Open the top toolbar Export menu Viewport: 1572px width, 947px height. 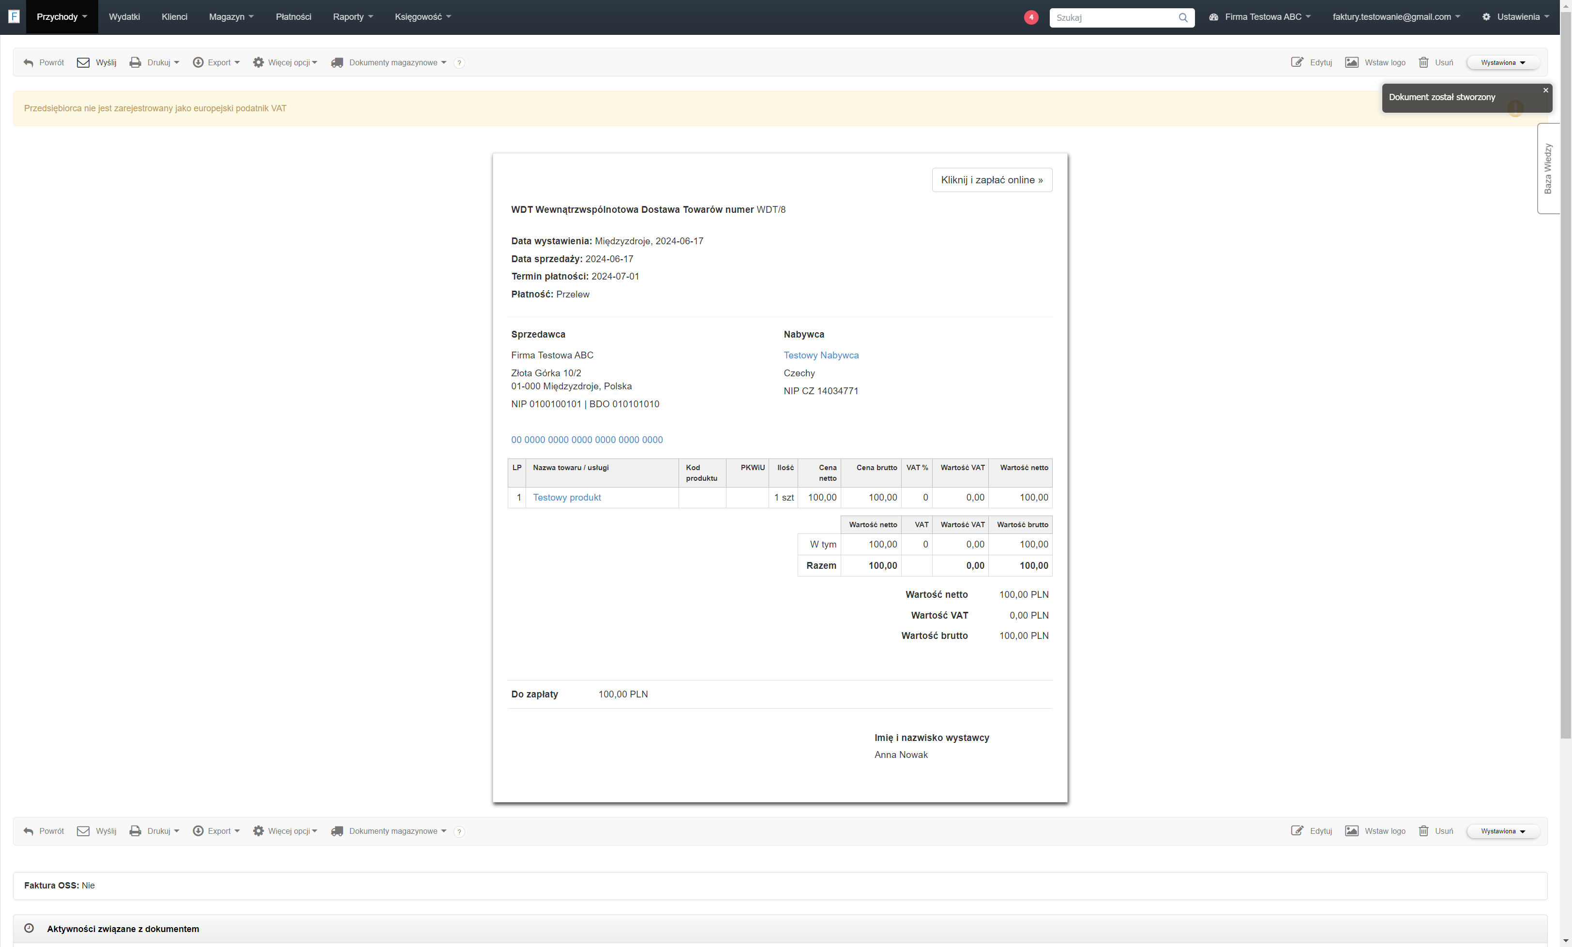tap(216, 62)
